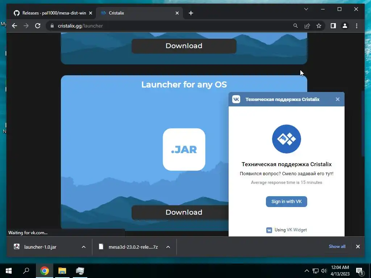This screenshot has width=371, height=278.
Task: Open the VK Widget link
Action: [x=297, y=230]
